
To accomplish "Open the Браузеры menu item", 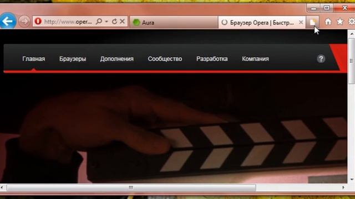I will pyautogui.click(x=73, y=59).
